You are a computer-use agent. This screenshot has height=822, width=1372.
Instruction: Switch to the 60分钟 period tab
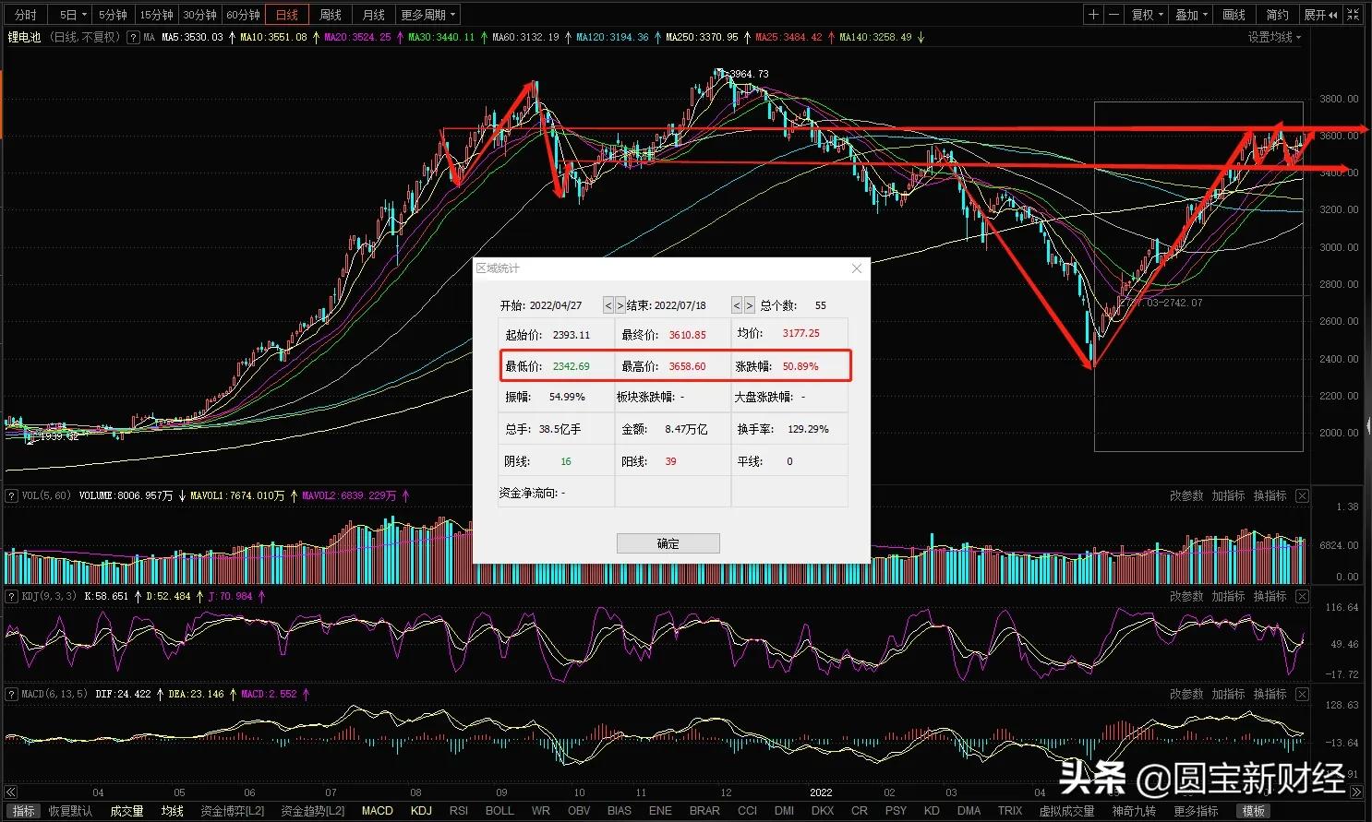(x=244, y=15)
